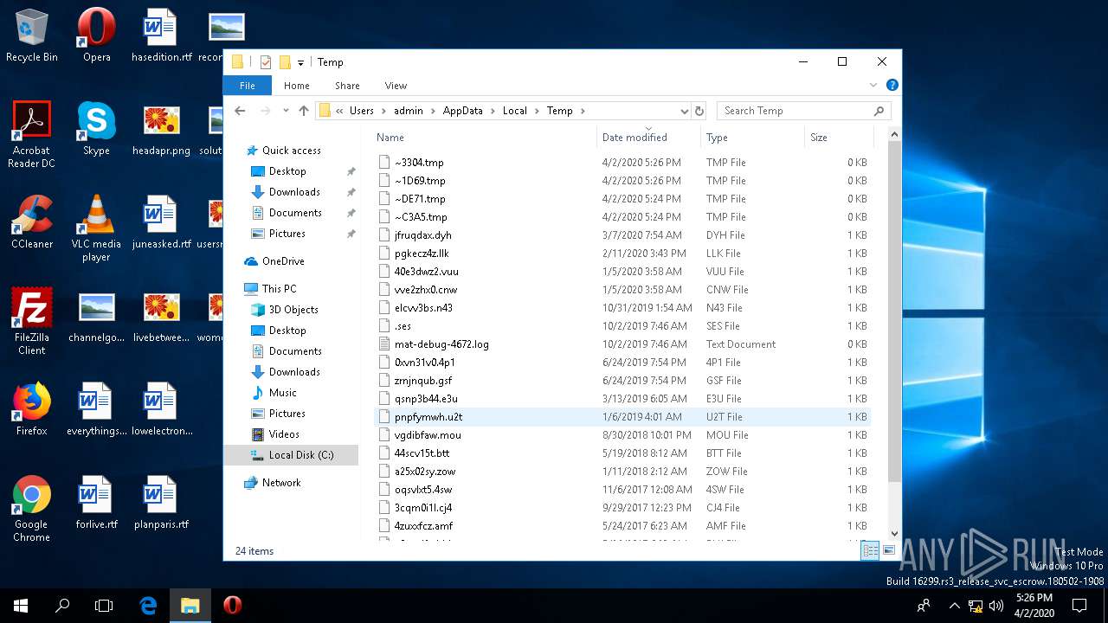Image resolution: width=1108 pixels, height=623 pixels.
Task: Refresh the Temp folder view
Action: pyautogui.click(x=699, y=111)
